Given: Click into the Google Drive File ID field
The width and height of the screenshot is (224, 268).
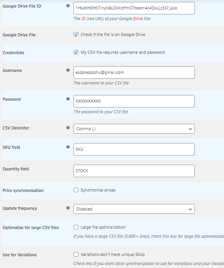Looking at the screenshot, I should coord(134,8).
